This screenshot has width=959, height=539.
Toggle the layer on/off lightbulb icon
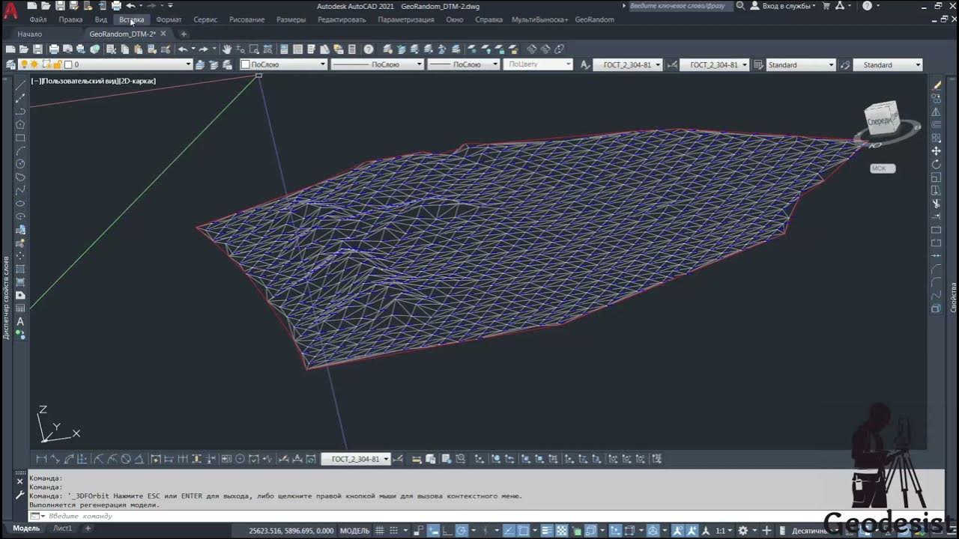[24, 65]
